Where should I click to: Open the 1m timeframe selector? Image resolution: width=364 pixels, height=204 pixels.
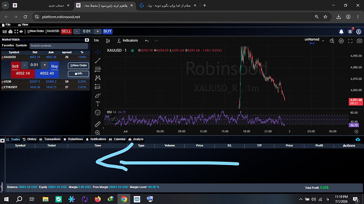coord(96,41)
